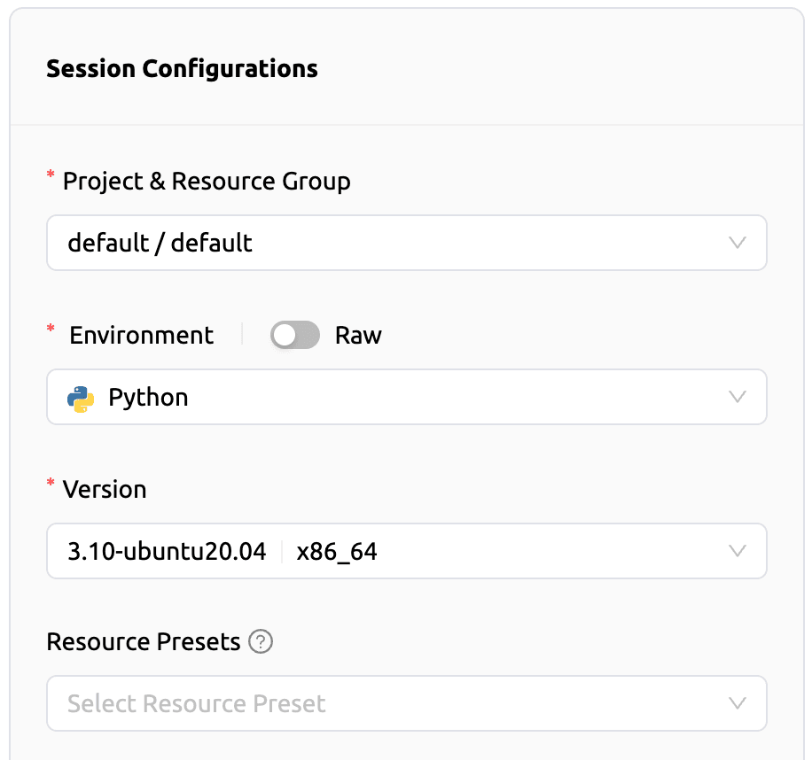This screenshot has height=760, width=812.
Task: Click the chevron on Project & Resource Group
Action: pos(738,242)
